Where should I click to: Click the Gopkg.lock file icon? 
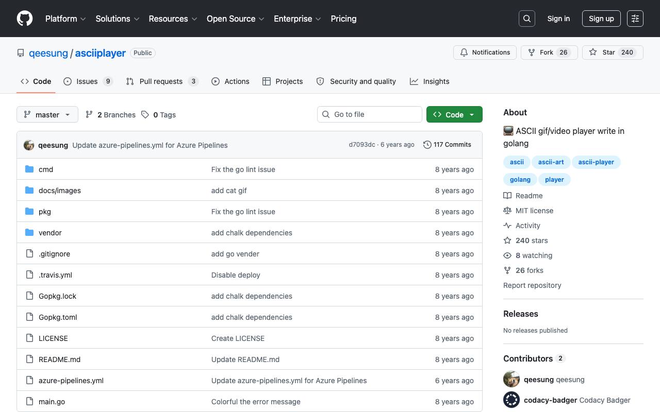pos(29,296)
